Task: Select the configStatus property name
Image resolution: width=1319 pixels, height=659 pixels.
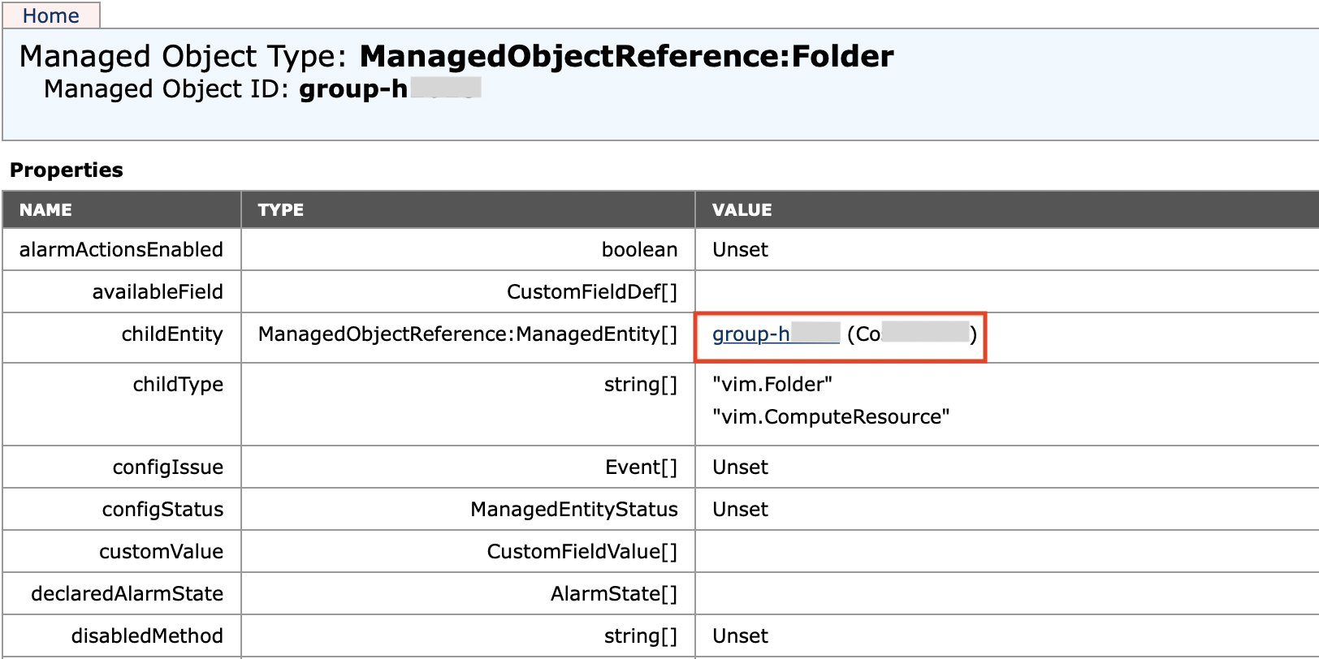Action: [x=162, y=510]
